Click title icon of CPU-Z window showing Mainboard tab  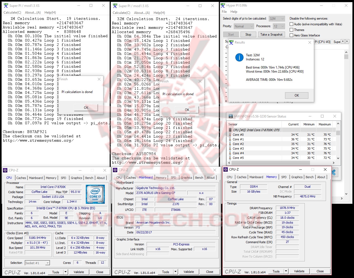point(115,170)
